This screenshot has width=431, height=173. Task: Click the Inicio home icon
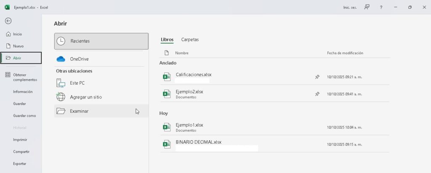(8, 34)
